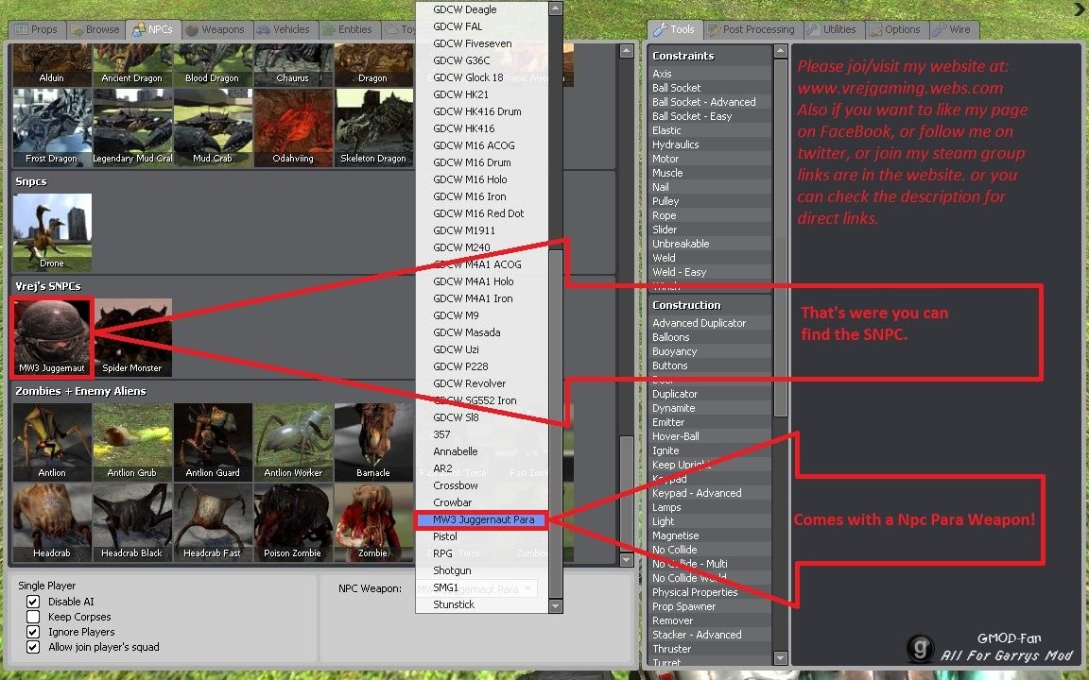Open the Utilities tab
The height and width of the screenshot is (680, 1089).
tap(833, 30)
